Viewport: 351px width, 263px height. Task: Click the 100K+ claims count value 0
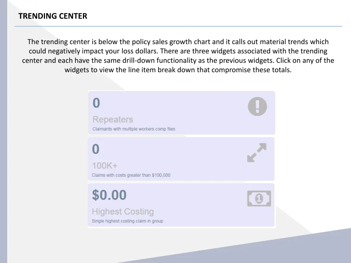click(96, 149)
